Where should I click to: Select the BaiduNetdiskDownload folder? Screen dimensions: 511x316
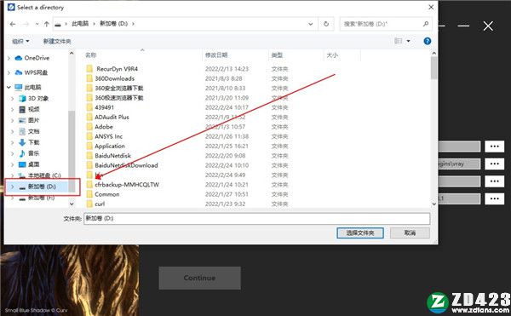126,165
